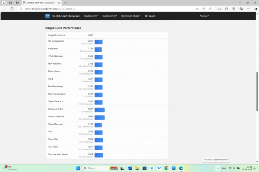Click the read aloud icon in address bar
Image resolution: width=259 pixels, height=172 pixels.
197,9
